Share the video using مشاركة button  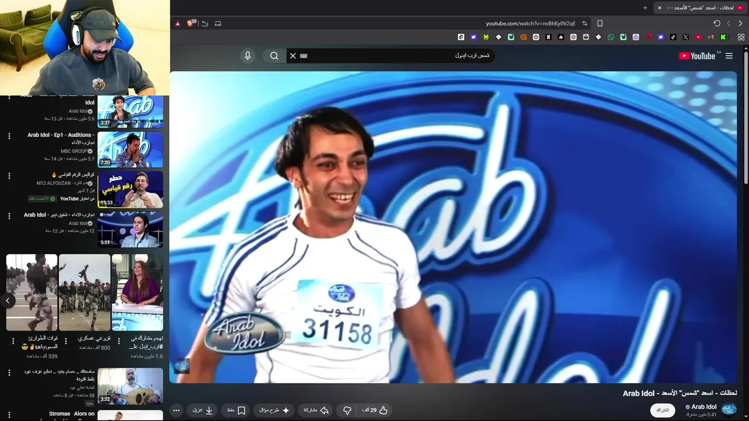tap(316, 410)
